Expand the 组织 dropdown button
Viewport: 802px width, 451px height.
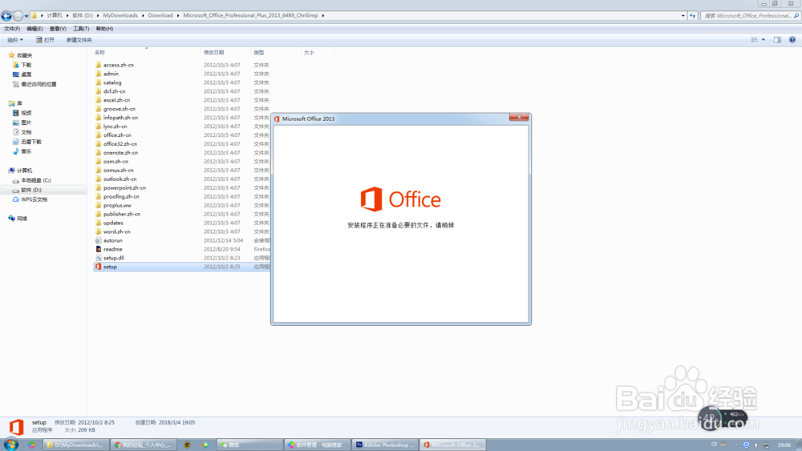14,40
